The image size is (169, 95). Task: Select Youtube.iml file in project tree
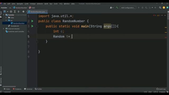13,26
